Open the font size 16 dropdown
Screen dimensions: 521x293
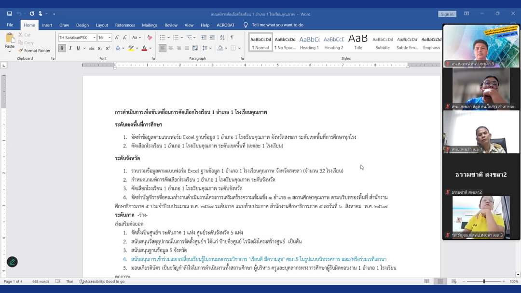pos(110,38)
